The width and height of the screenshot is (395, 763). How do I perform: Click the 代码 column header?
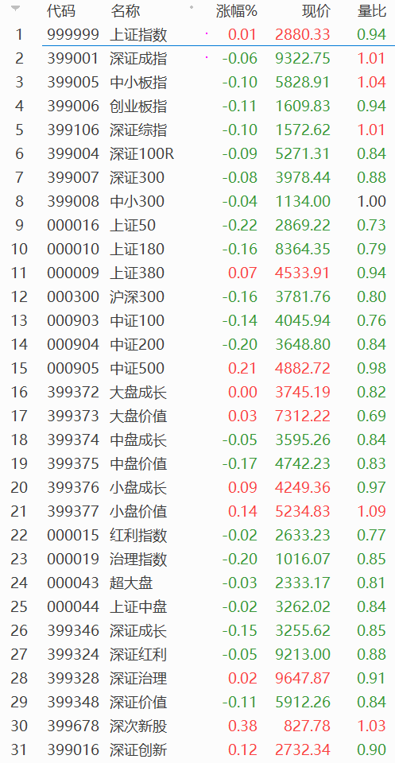click(61, 11)
